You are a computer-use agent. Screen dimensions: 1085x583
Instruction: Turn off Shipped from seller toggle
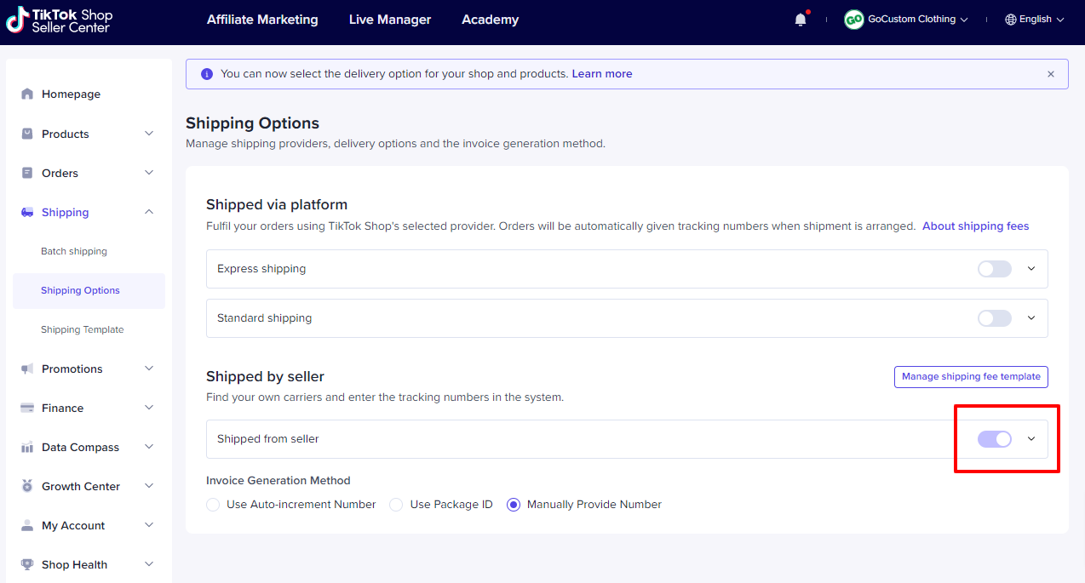click(x=994, y=439)
